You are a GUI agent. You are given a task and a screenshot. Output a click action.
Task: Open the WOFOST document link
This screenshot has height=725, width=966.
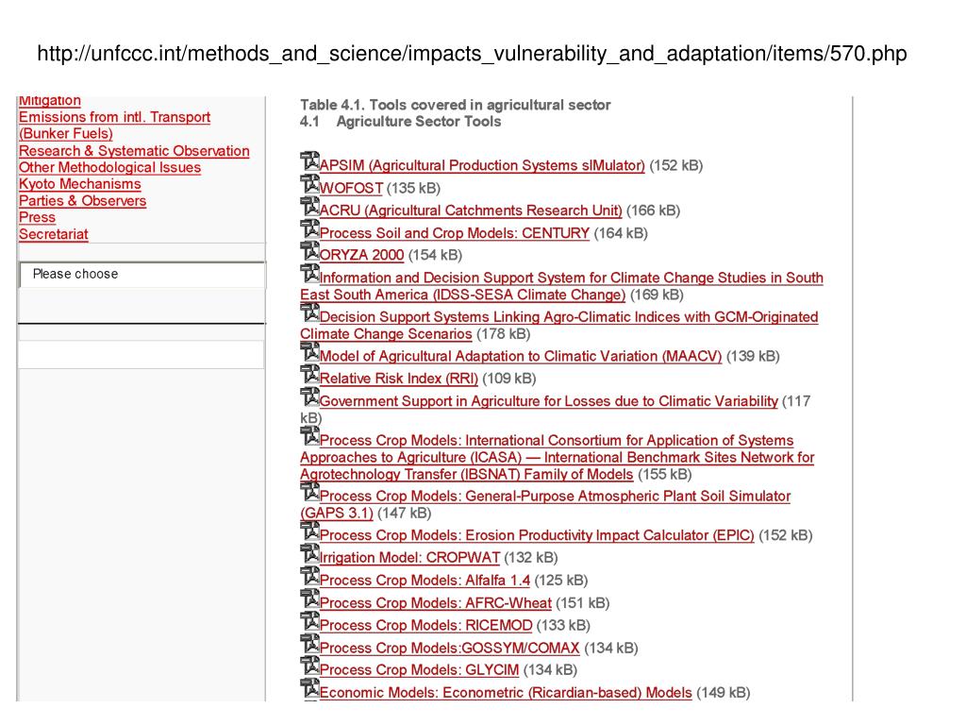tap(351, 188)
